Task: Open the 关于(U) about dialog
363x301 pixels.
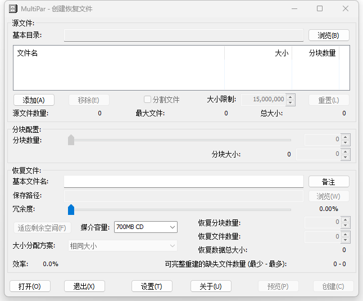Action: click(211, 286)
